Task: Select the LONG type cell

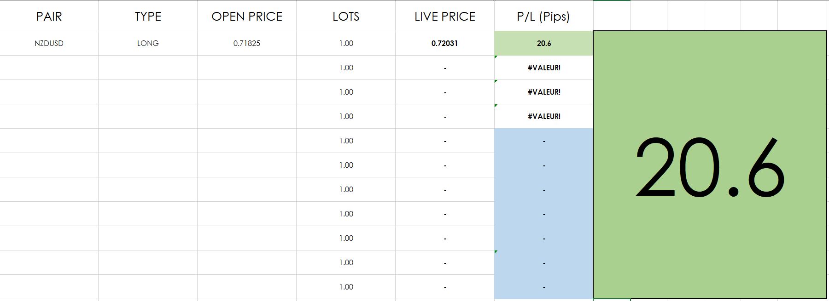Action: 148,43
